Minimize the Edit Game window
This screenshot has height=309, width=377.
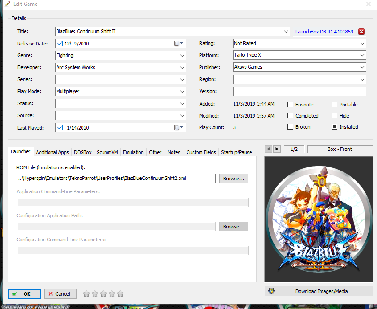coord(328,4)
